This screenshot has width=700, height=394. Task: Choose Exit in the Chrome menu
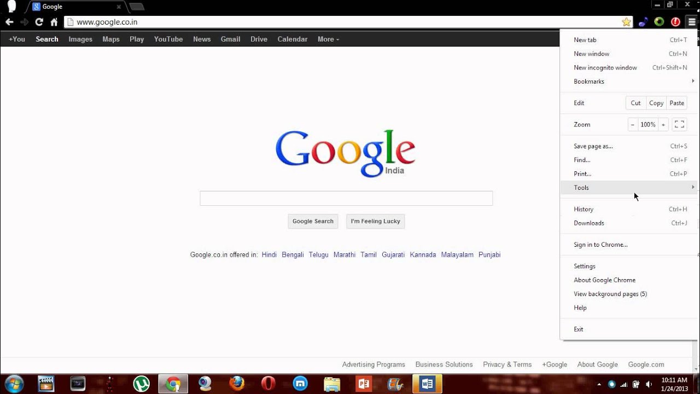point(629,329)
